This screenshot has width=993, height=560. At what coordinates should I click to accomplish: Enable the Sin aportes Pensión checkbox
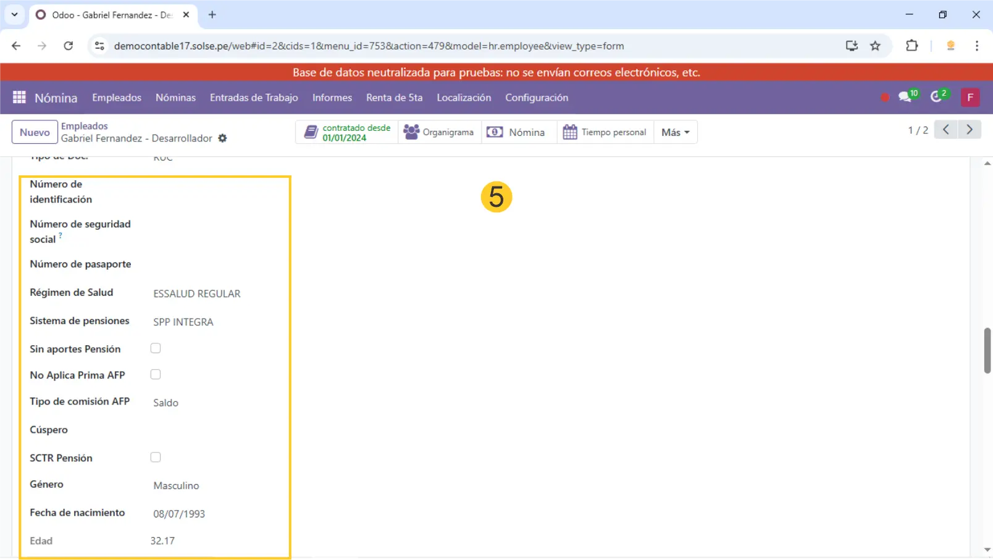coord(156,348)
